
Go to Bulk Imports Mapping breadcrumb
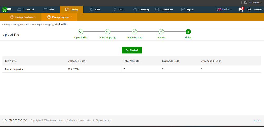coord(43,24)
